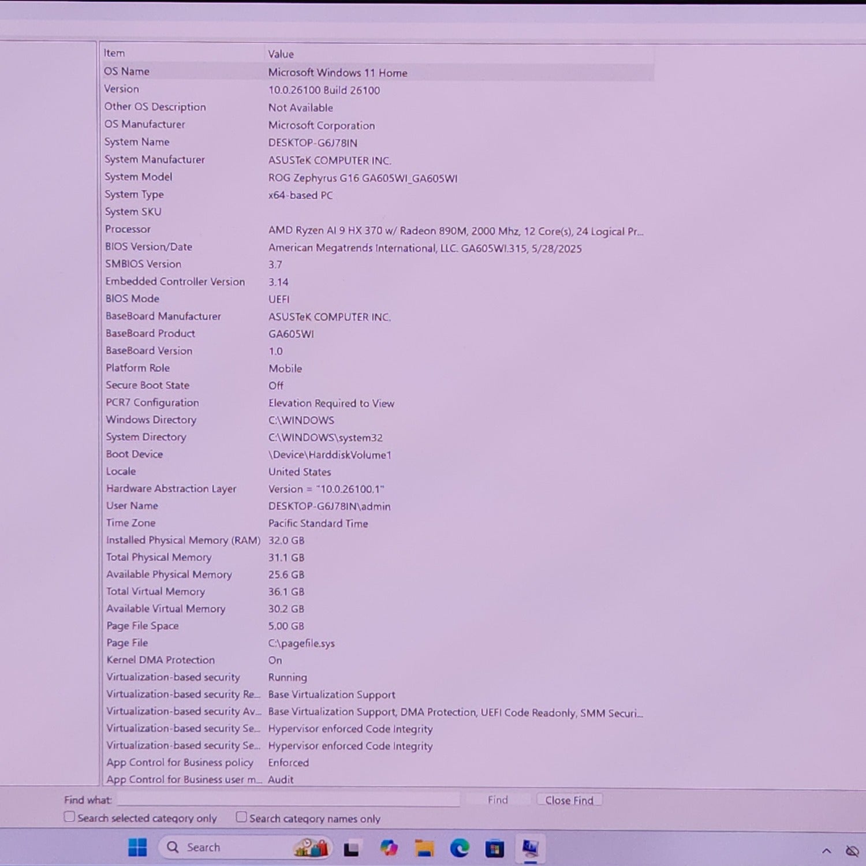Screen dimensions: 866x866
Task: Select the Installed Physical Memory (RAM) row
Action: pos(183,540)
